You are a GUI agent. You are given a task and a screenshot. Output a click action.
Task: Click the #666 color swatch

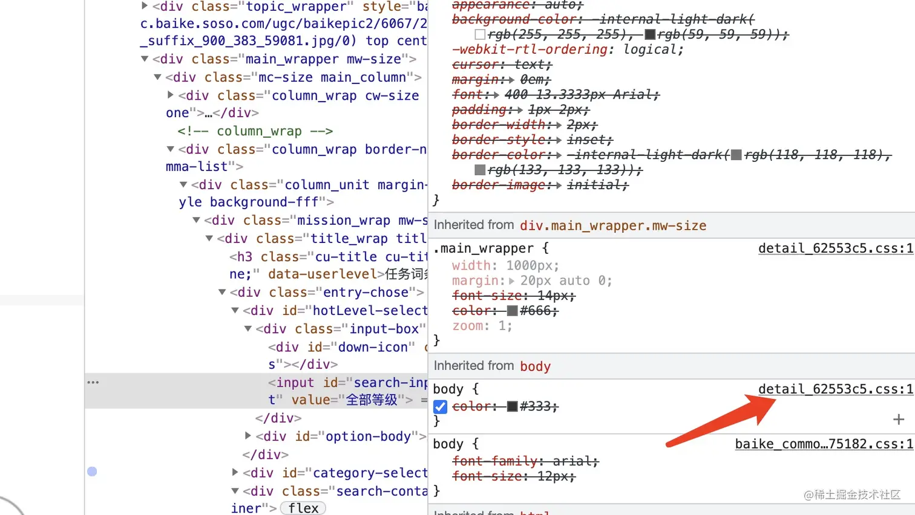(512, 311)
